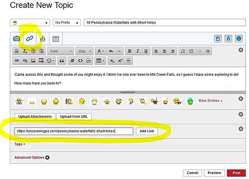Click the Upload from URL button
This screenshot has height=179, width=249.
click(74, 116)
